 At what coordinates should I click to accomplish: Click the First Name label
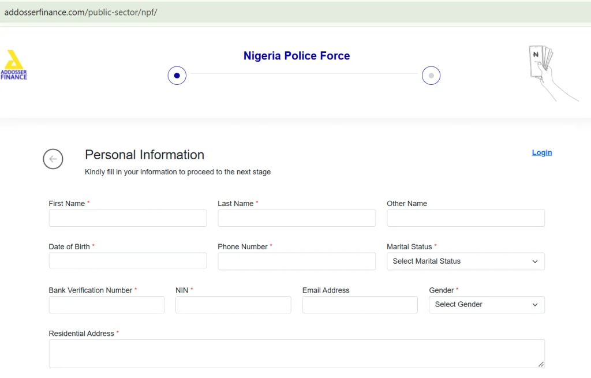pos(67,204)
